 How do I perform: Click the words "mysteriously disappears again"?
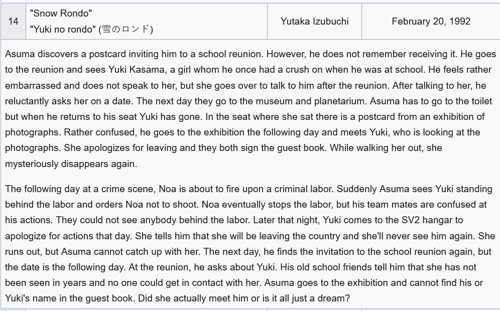[x=71, y=164]
